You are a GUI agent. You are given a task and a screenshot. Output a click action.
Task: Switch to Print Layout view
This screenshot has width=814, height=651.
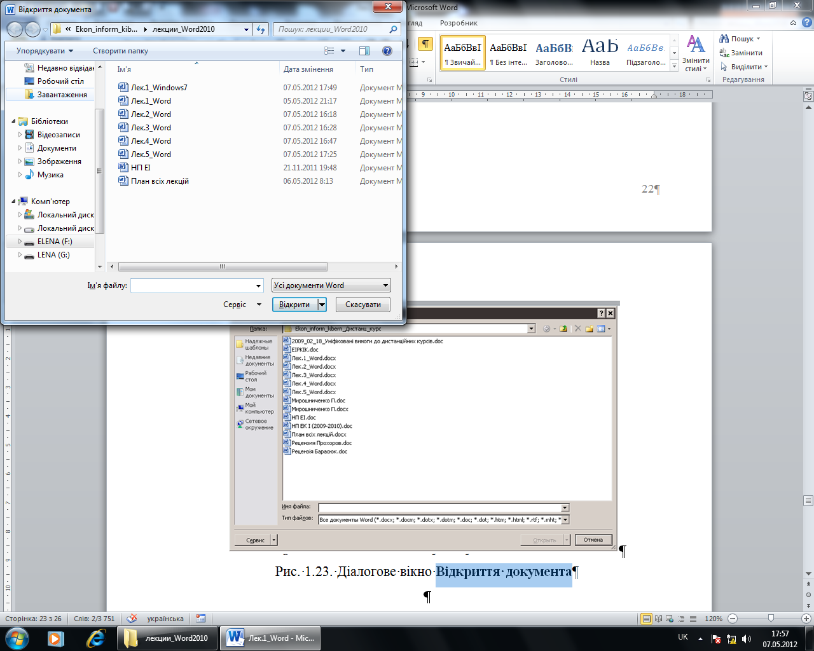647,619
